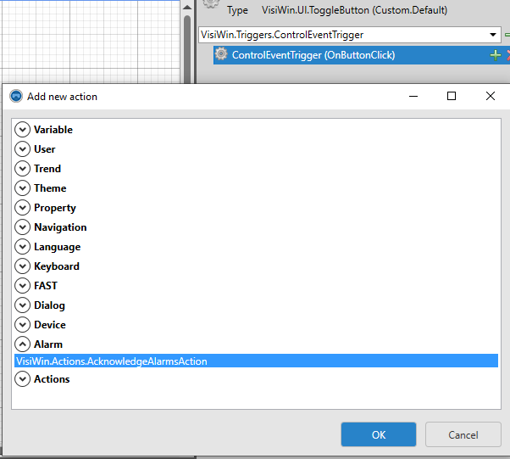
Task: Expand the Device category
Action: click(23, 325)
